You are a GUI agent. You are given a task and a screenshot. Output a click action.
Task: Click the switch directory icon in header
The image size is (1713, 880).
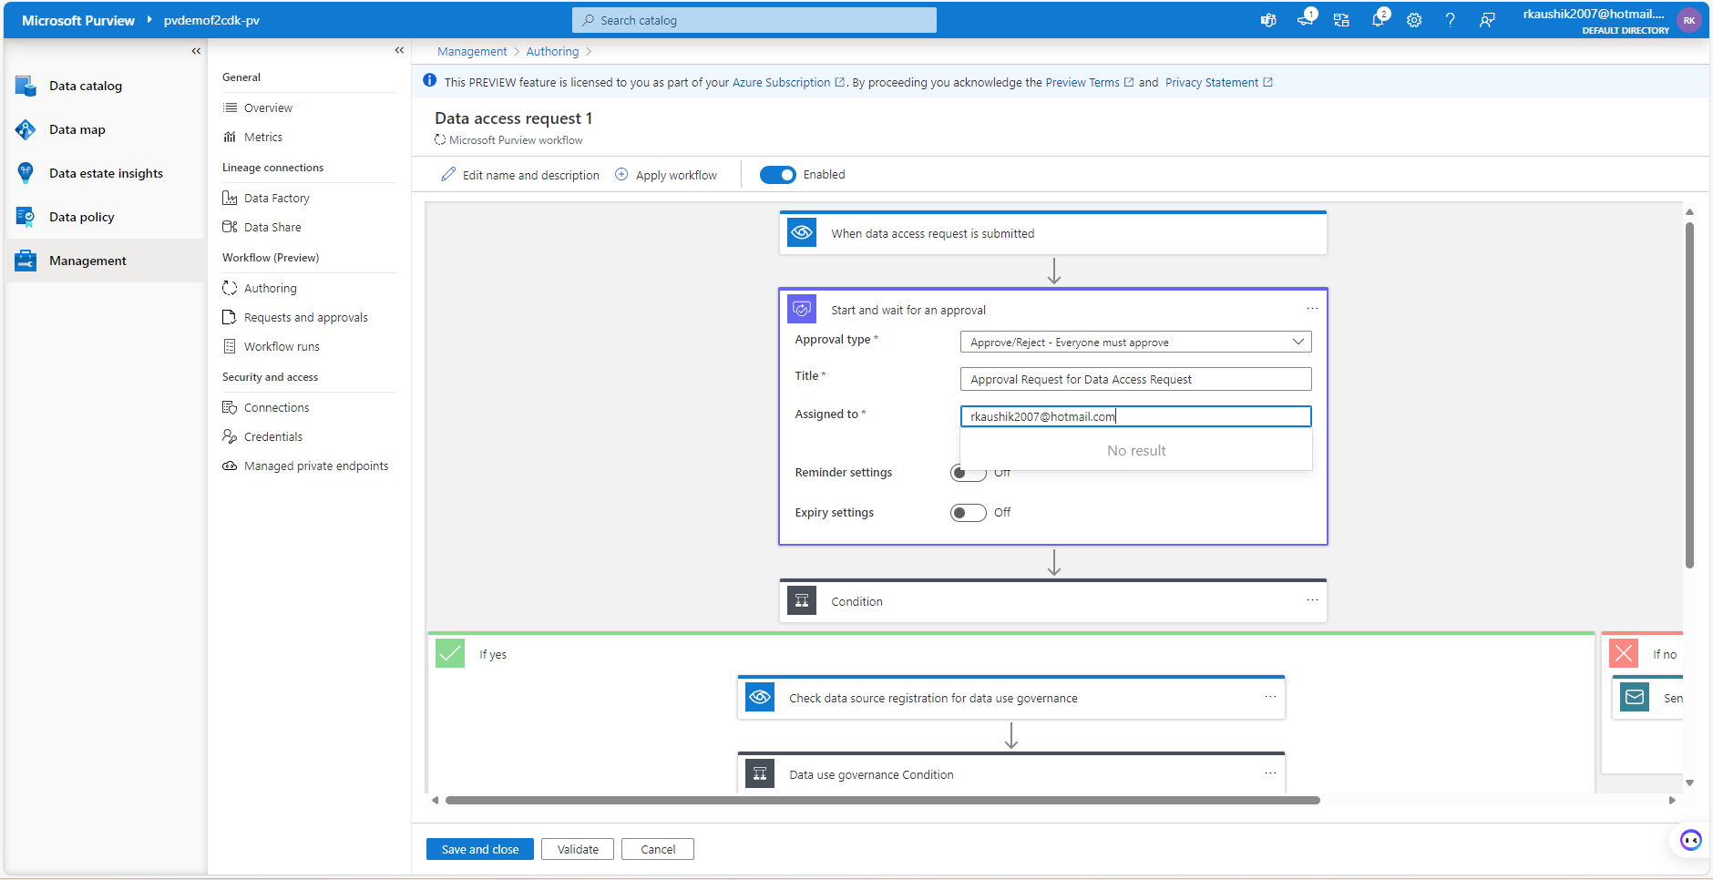(x=1341, y=20)
